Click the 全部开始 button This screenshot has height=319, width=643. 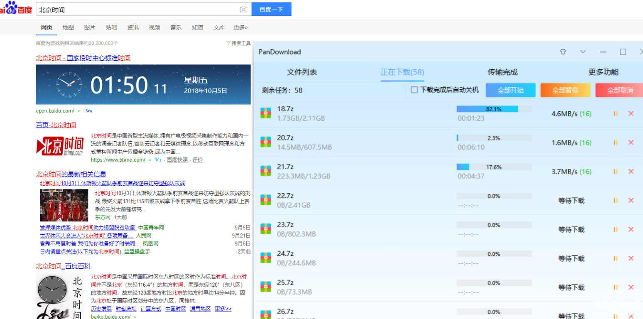[x=510, y=90]
